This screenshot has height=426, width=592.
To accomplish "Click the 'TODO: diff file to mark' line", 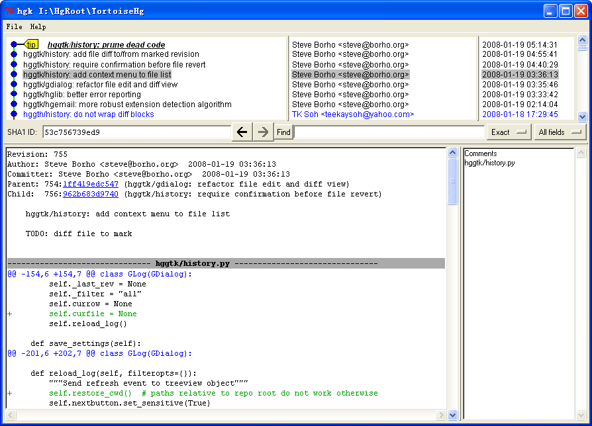I will coord(79,234).
